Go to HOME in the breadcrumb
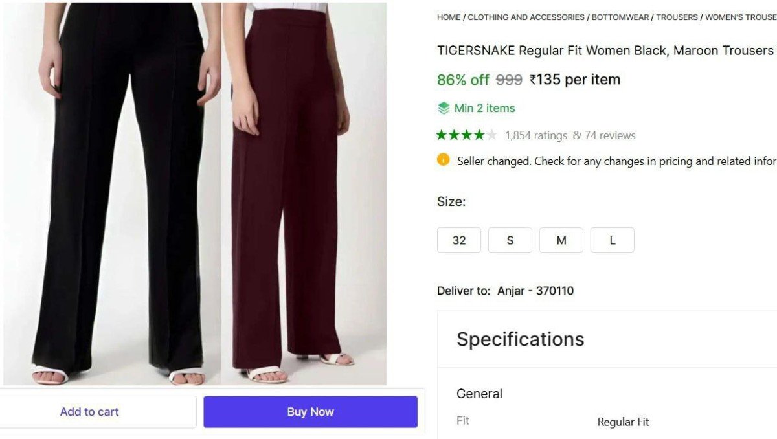This screenshot has height=439, width=777. [x=449, y=17]
